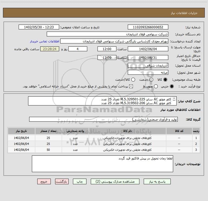The height and width of the screenshot is (201, 208).
Task: Click the quantity 25 in row 1
Action: [48, 138]
